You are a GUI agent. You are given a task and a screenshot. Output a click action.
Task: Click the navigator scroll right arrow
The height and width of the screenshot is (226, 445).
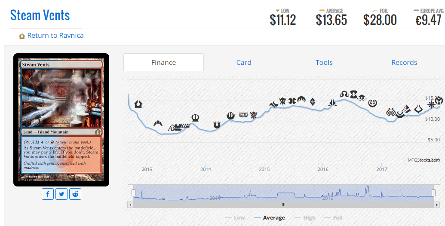[437, 205]
